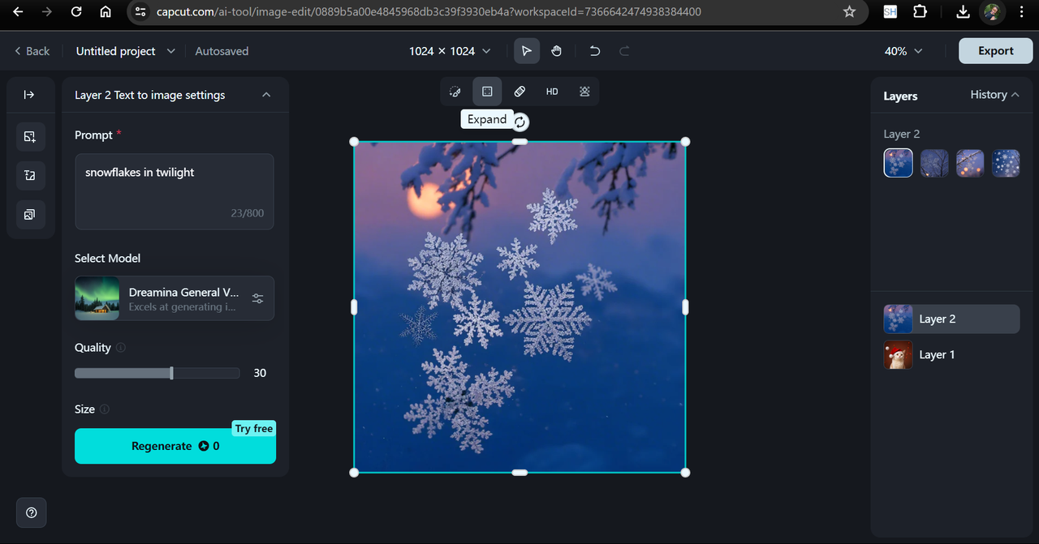1039x544 pixels.
Task: Click the prompt text field
Action: [x=175, y=191]
